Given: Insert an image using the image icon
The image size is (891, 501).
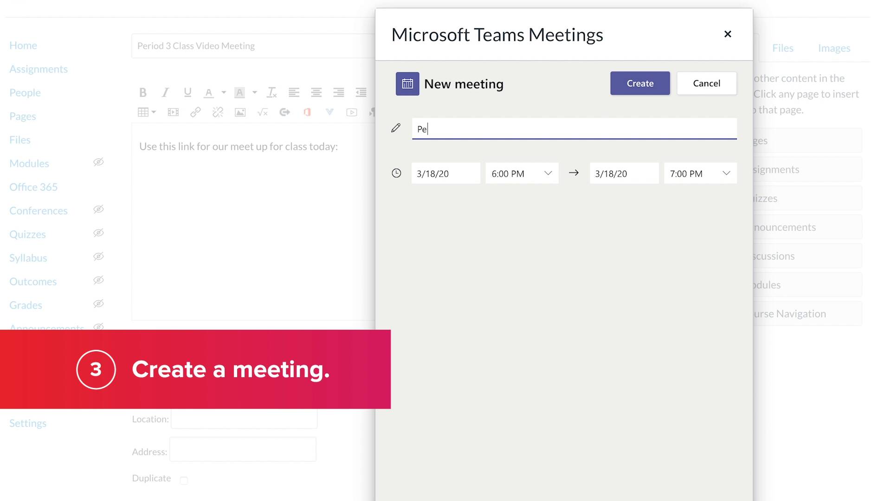Looking at the screenshot, I should coord(240,112).
